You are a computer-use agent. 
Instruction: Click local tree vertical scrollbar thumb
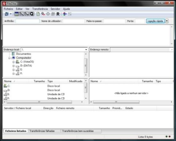point(86,66)
